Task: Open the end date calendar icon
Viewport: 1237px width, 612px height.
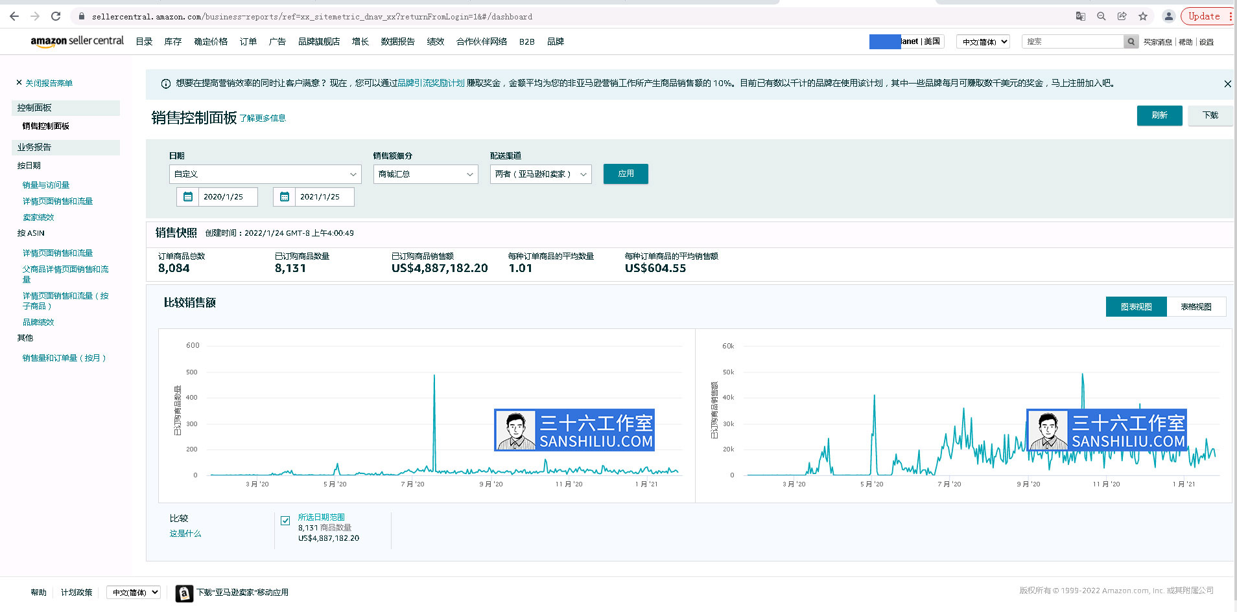Action: pos(285,197)
